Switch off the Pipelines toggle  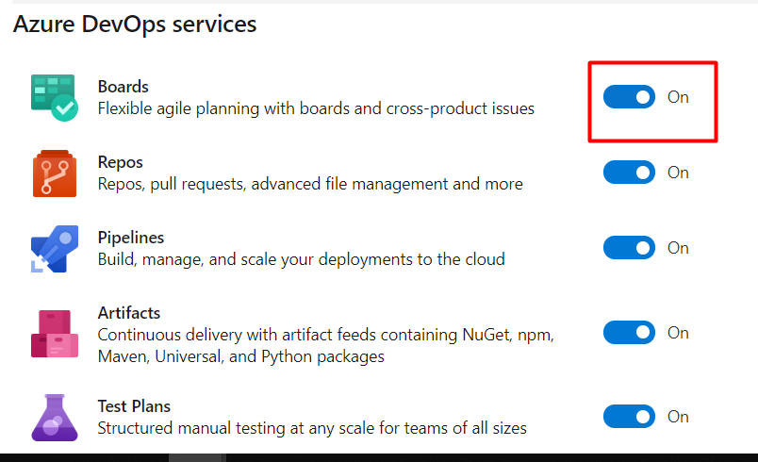629,248
